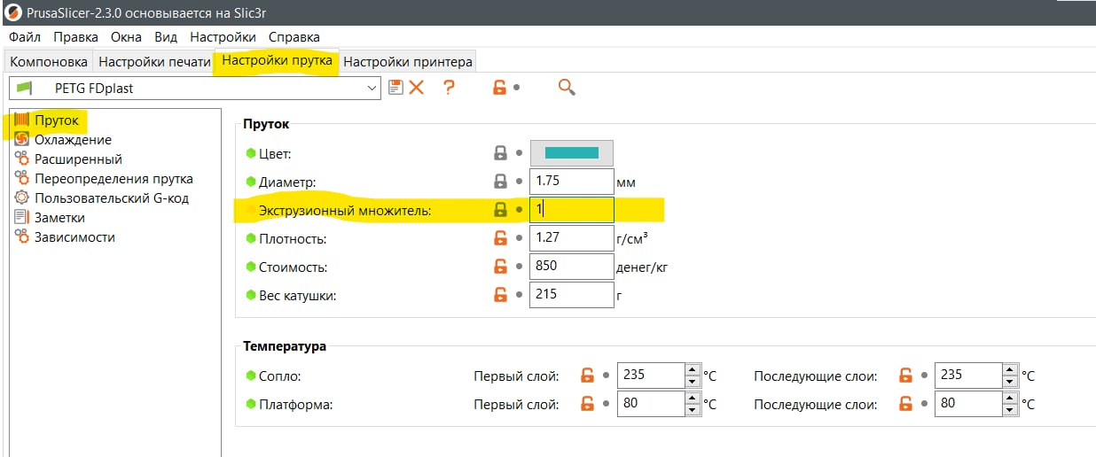Click the unlocked padlock next to Стоимость
Viewport: 1096px width, 457px height.
[x=500, y=267]
